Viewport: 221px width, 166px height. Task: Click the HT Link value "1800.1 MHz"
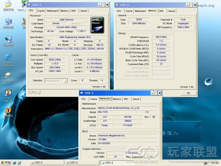(55, 71)
